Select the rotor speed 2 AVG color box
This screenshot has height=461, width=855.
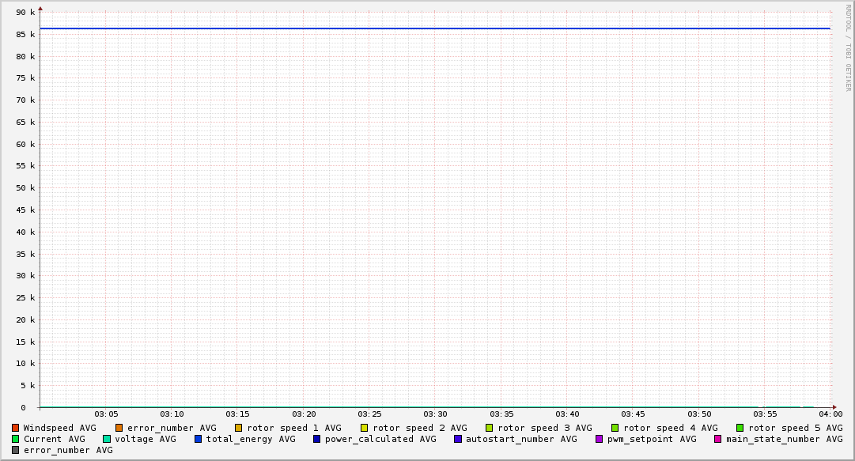[x=365, y=428]
